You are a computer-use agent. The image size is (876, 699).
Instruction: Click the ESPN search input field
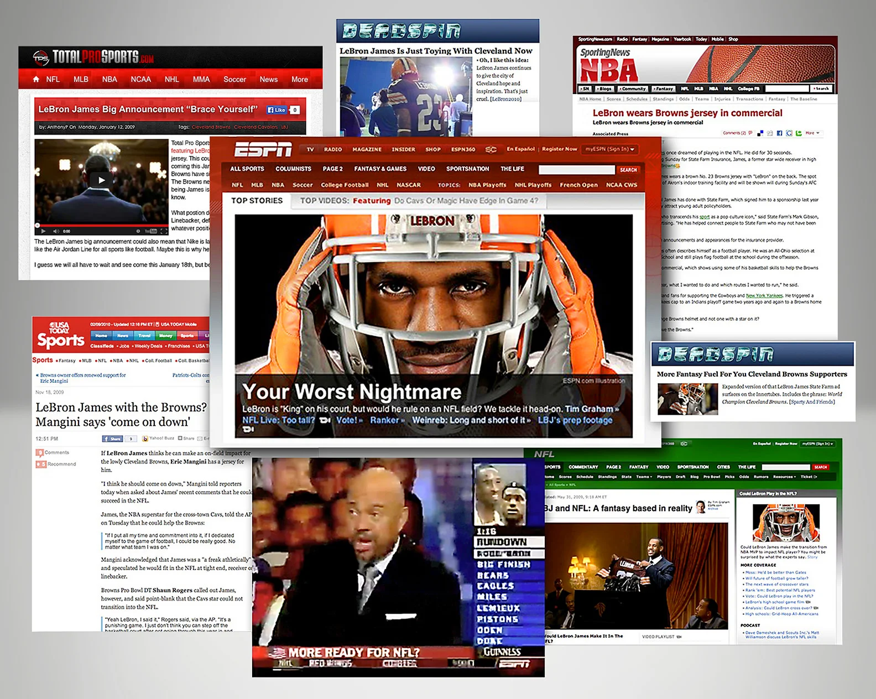point(576,170)
